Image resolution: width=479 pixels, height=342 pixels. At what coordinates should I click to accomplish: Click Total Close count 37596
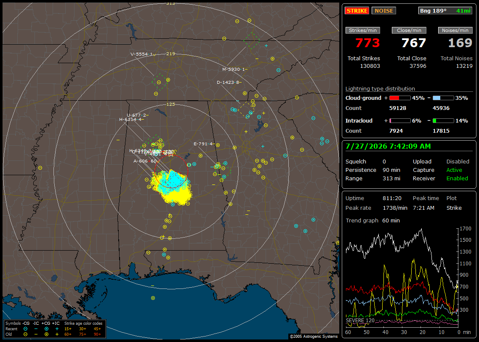tap(418, 66)
